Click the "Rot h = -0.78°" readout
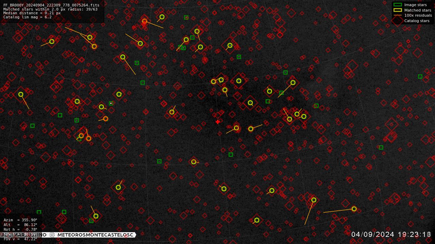This screenshot has height=244, width=435. 20,229
